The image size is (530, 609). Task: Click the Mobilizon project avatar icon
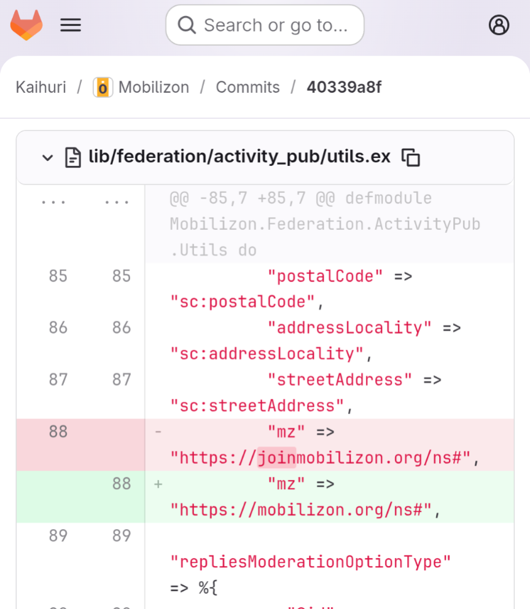click(103, 87)
